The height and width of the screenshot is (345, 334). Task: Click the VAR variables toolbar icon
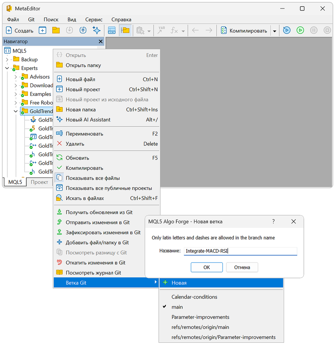pyautogui.click(x=161, y=30)
